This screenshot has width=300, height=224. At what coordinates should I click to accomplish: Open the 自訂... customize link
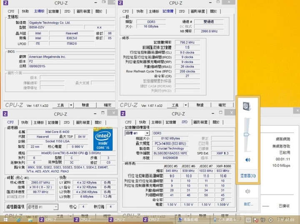[x=248, y=204]
